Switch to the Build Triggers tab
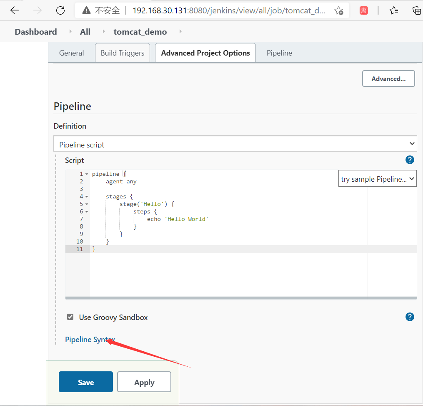 [x=123, y=53]
